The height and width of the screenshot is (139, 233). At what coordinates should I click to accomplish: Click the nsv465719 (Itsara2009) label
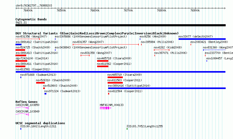[125, 75]
